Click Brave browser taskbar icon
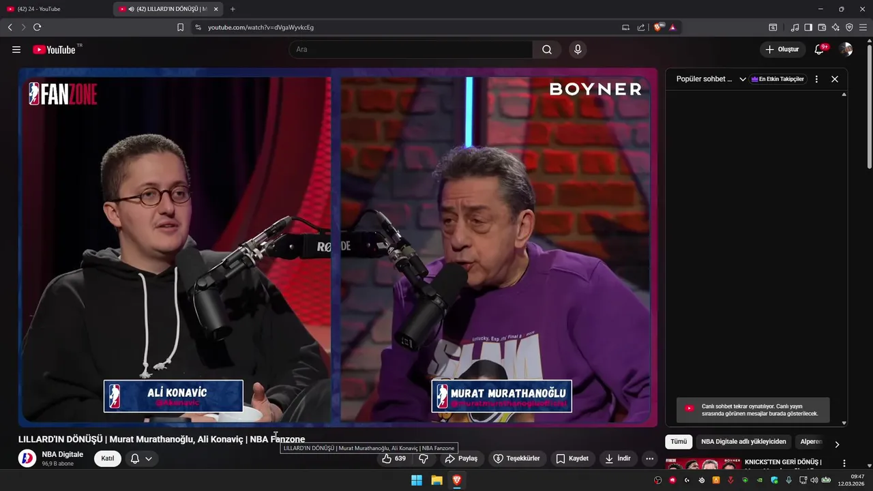Image resolution: width=873 pixels, height=491 pixels. click(x=457, y=481)
